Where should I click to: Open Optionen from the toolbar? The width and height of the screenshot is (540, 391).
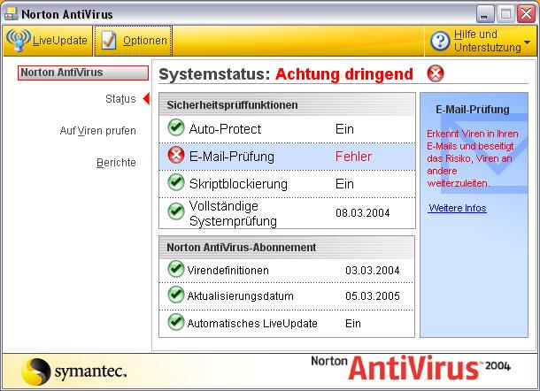[x=133, y=41]
